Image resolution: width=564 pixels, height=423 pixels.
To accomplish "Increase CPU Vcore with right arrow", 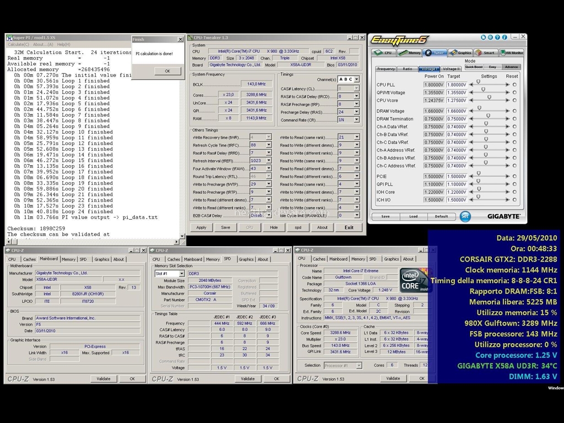I will 507,101.
